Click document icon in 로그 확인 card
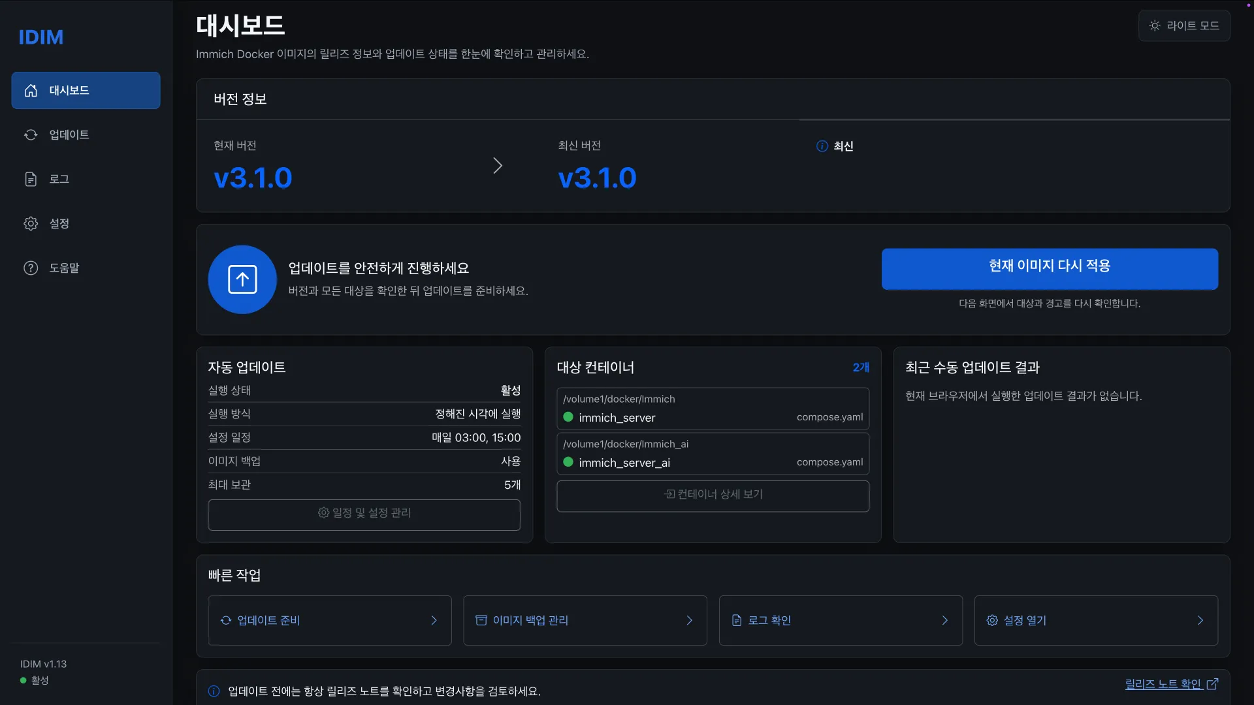 pyautogui.click(x=737, y=620)
